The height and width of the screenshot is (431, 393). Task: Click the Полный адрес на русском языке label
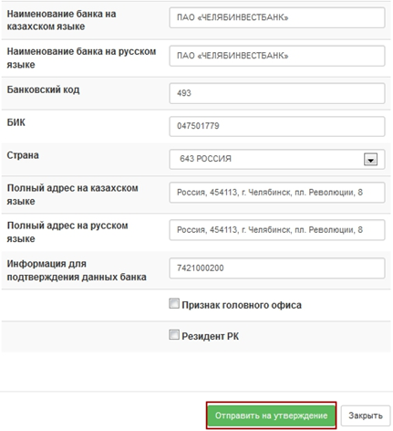pos(67,232)
